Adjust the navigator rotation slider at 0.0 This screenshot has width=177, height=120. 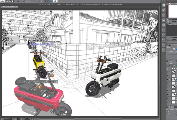click(x=174, y=22)
